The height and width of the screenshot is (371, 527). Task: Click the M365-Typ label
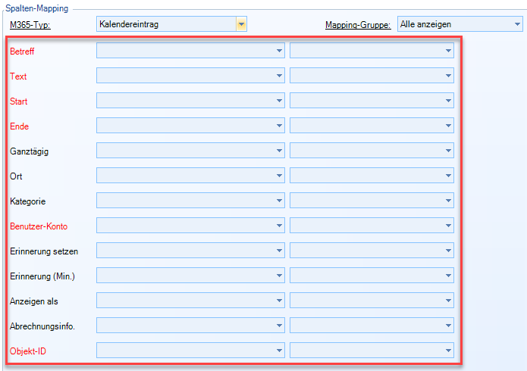pos(35,25)
